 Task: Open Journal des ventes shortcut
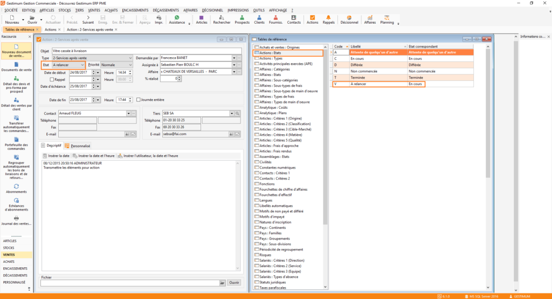16,220
